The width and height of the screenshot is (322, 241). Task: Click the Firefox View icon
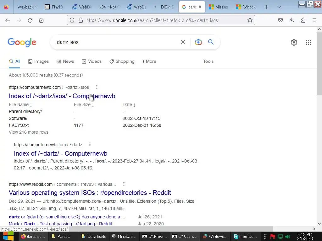pos(6,7)
